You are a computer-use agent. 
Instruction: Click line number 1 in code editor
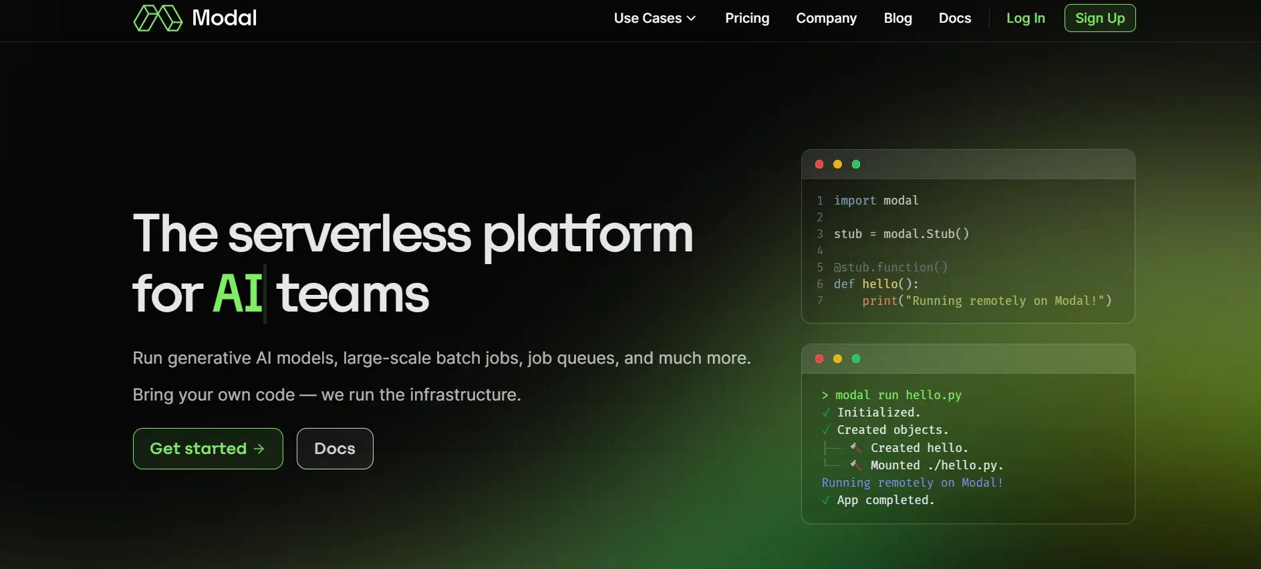[820, 201]
